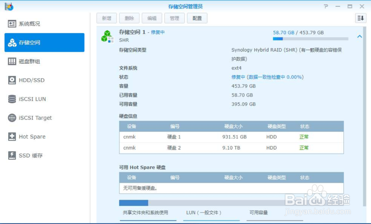Click the 可用容量 legend label

click(258, 213)
